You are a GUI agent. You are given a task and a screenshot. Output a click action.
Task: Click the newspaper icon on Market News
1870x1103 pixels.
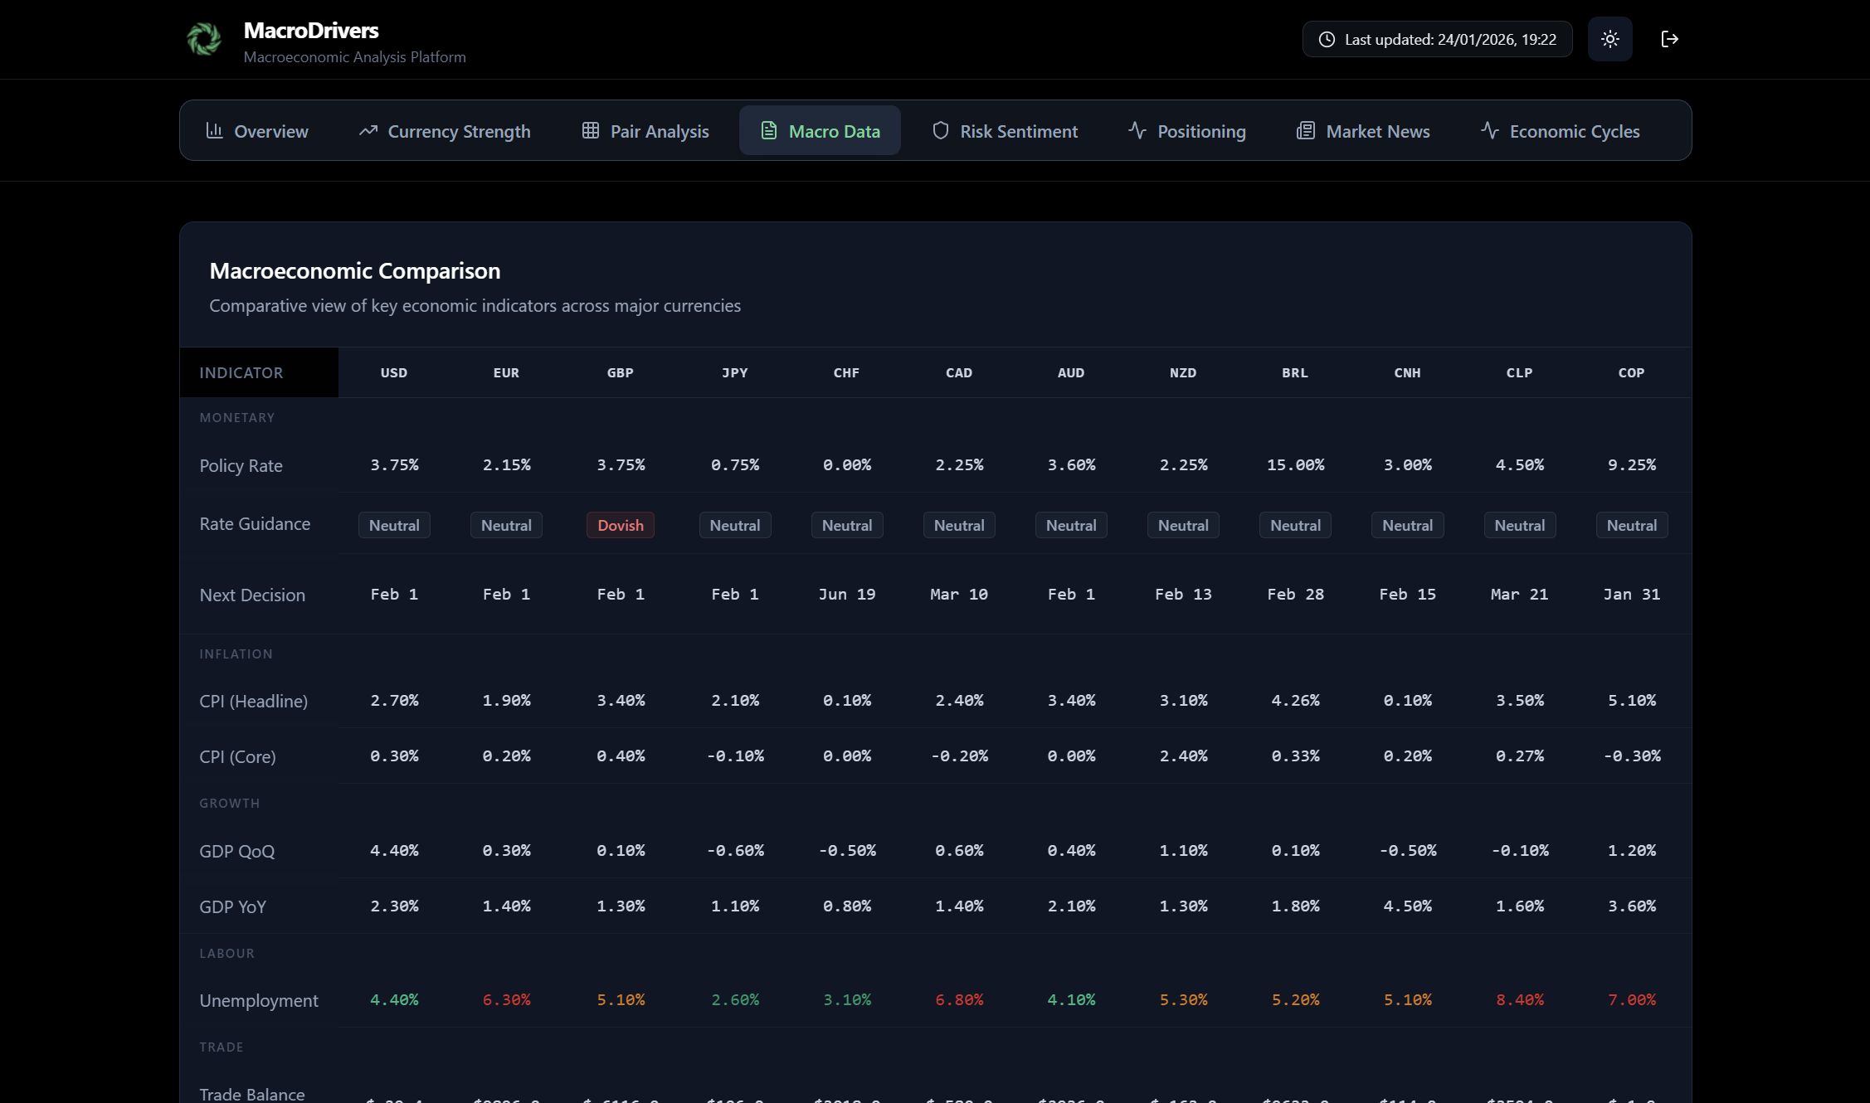tap(1305, 131)
